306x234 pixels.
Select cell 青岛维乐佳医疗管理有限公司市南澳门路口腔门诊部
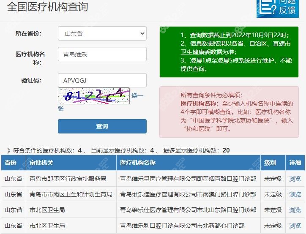[x=188, y=194]
